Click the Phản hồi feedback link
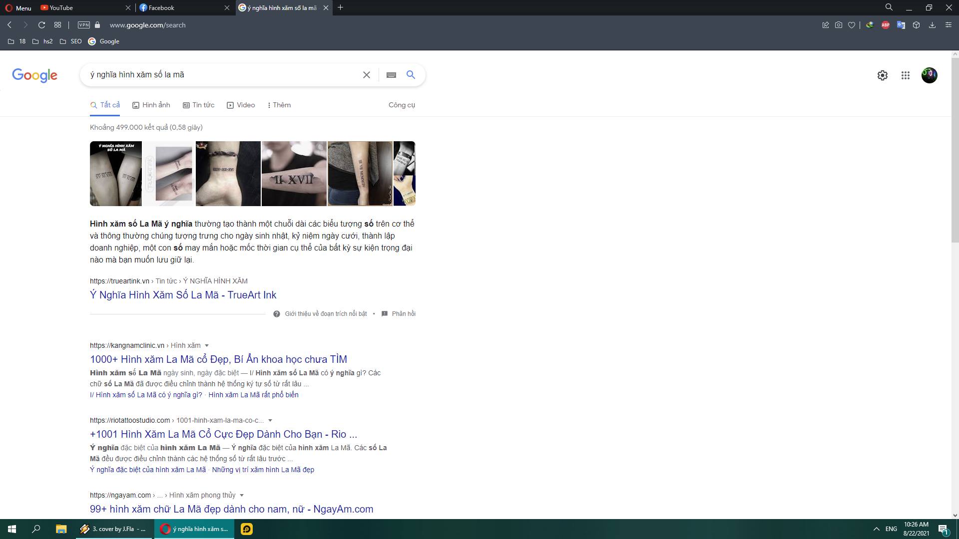This screenshot has width=959, height=539. coord(399,314)
